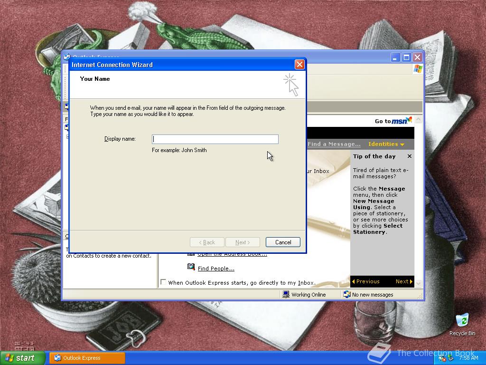This screenshot has height=365, width=486.
Task: Maximize the Outlook Express window
Action: click(x=406, y=58)
